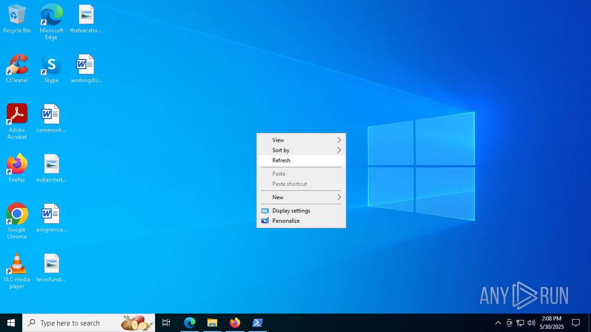The image size is (591, 332).
Task: Select the programsa... Word document
Action: coord(51,219)
